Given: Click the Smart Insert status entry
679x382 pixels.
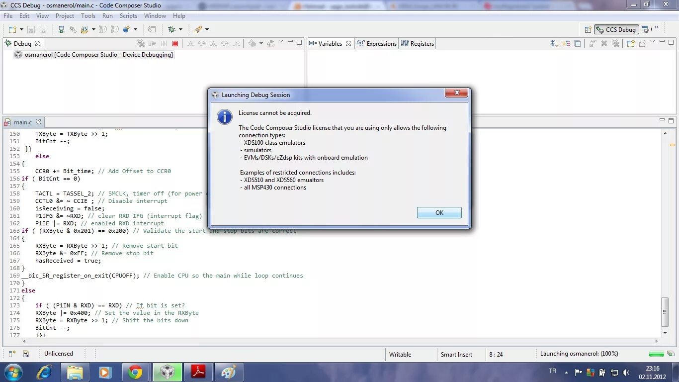Looking at the screenshot, I should (x=456, y=354).
